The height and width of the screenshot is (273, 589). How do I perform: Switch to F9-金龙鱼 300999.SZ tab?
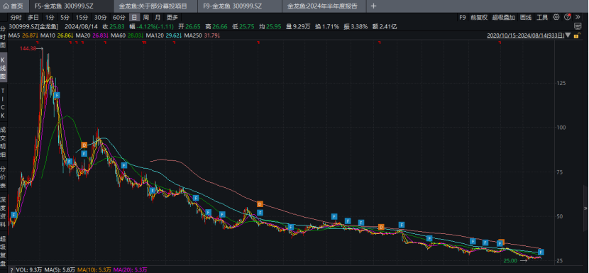232,6
